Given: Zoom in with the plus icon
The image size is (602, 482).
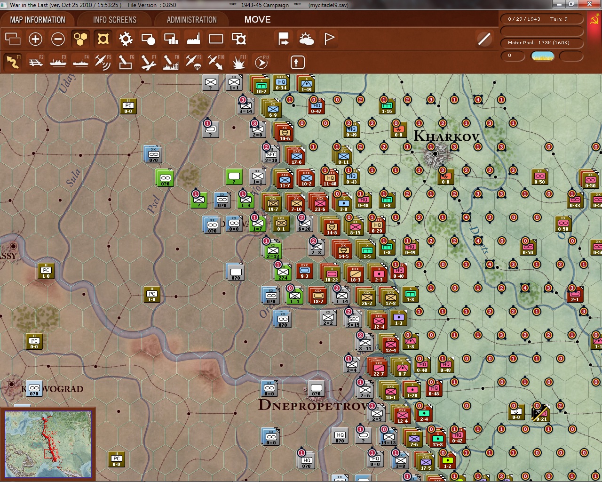Looking at the screenshot, I should tap(35, 39).
